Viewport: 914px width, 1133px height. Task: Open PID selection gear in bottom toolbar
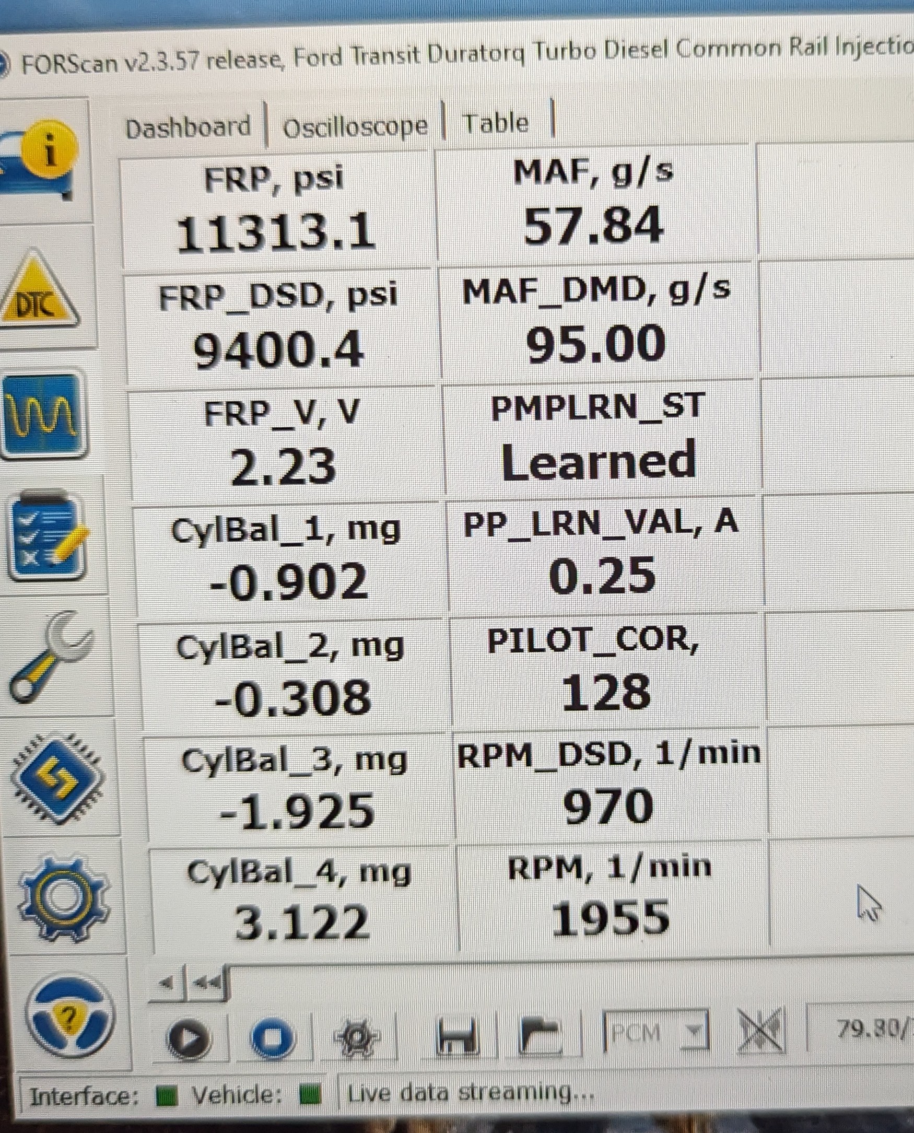[x=357, y=1037]
